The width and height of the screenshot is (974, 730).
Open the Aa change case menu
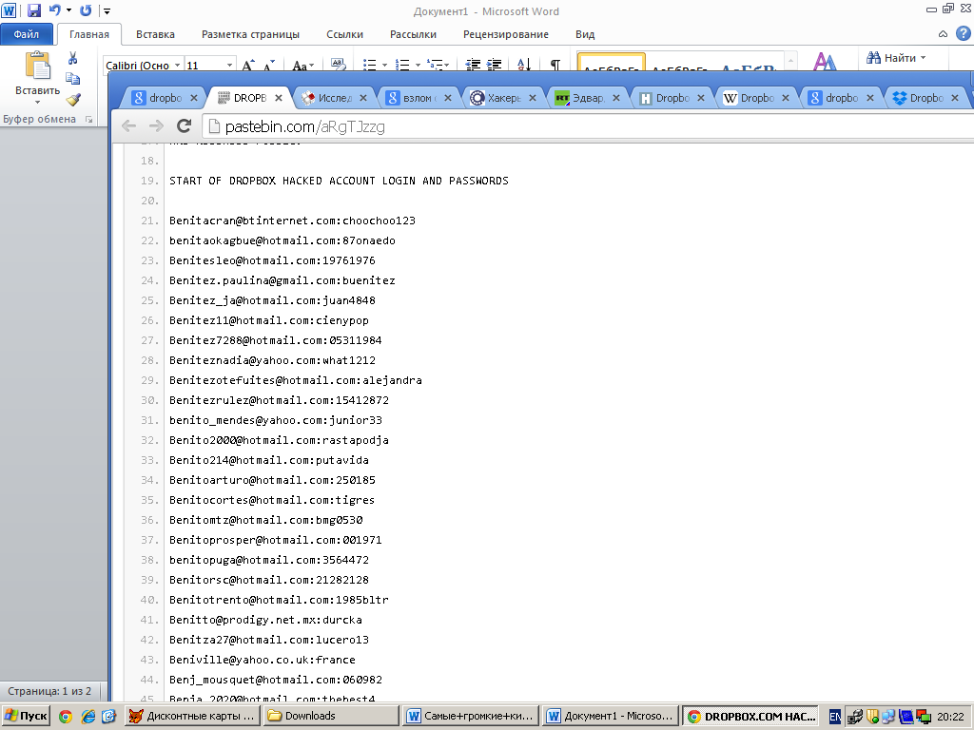click(303, 66)
